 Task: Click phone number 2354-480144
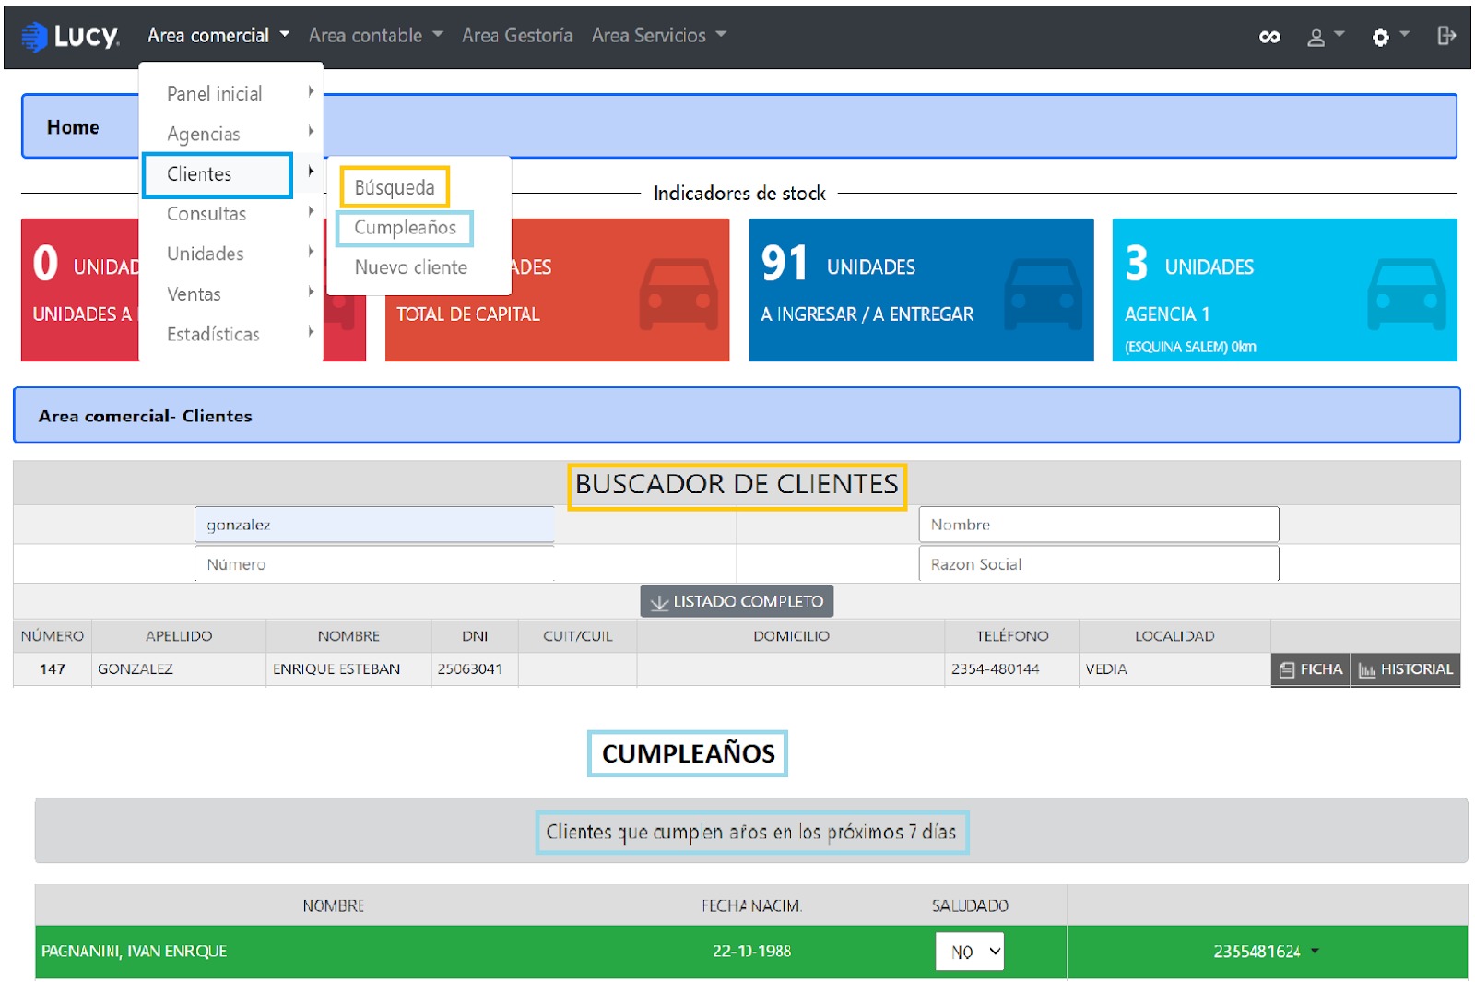pyautogui.click(x=996, y=669)
